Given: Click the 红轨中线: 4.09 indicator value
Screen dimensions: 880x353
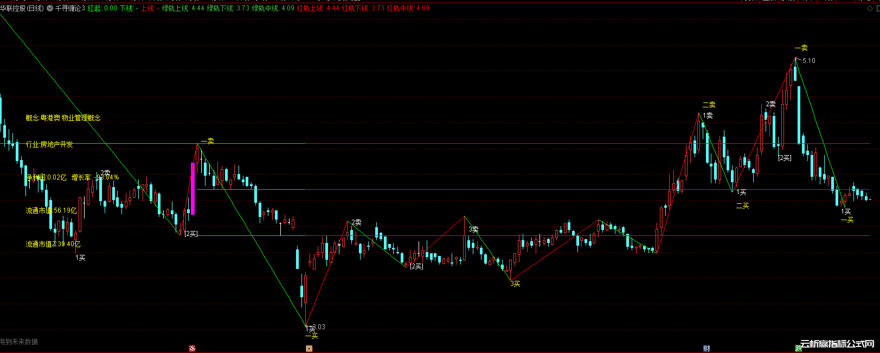Looking at the screenshot, I should pos(408,9).
